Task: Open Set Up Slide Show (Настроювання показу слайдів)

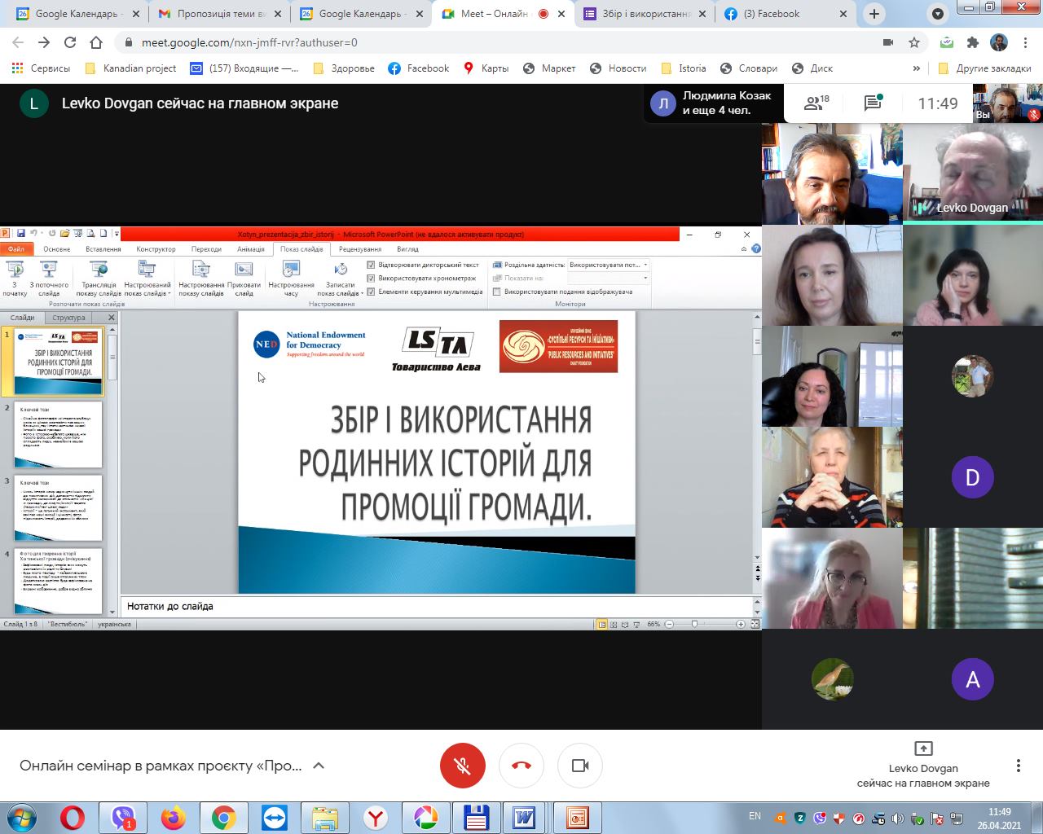Action: 201,279
